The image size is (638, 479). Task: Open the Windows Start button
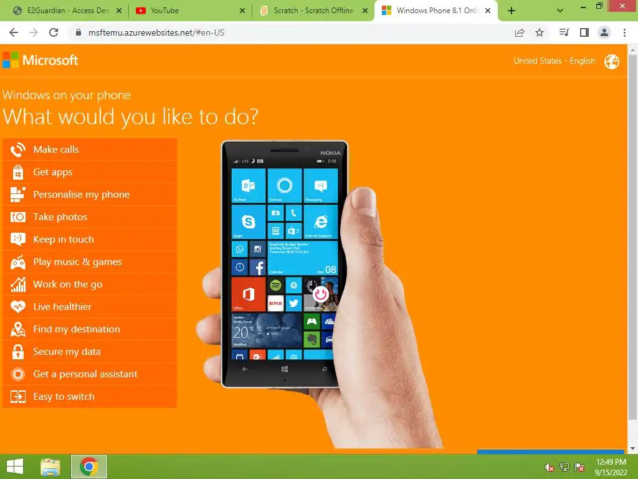[15, 467]
